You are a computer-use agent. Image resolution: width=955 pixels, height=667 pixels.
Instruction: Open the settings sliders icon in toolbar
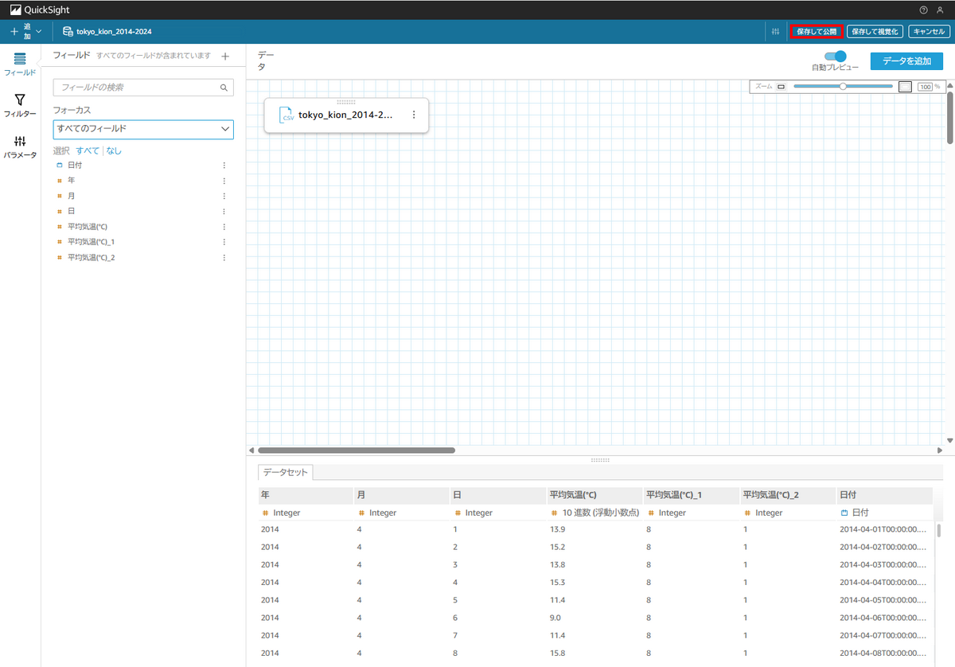pyautogui.click(x=775, y=31)
